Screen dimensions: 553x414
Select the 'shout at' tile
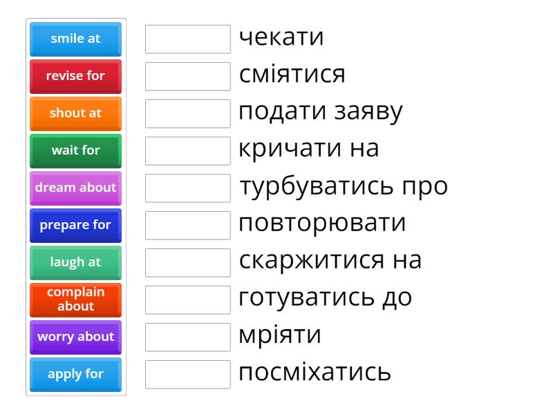(75, 113)
